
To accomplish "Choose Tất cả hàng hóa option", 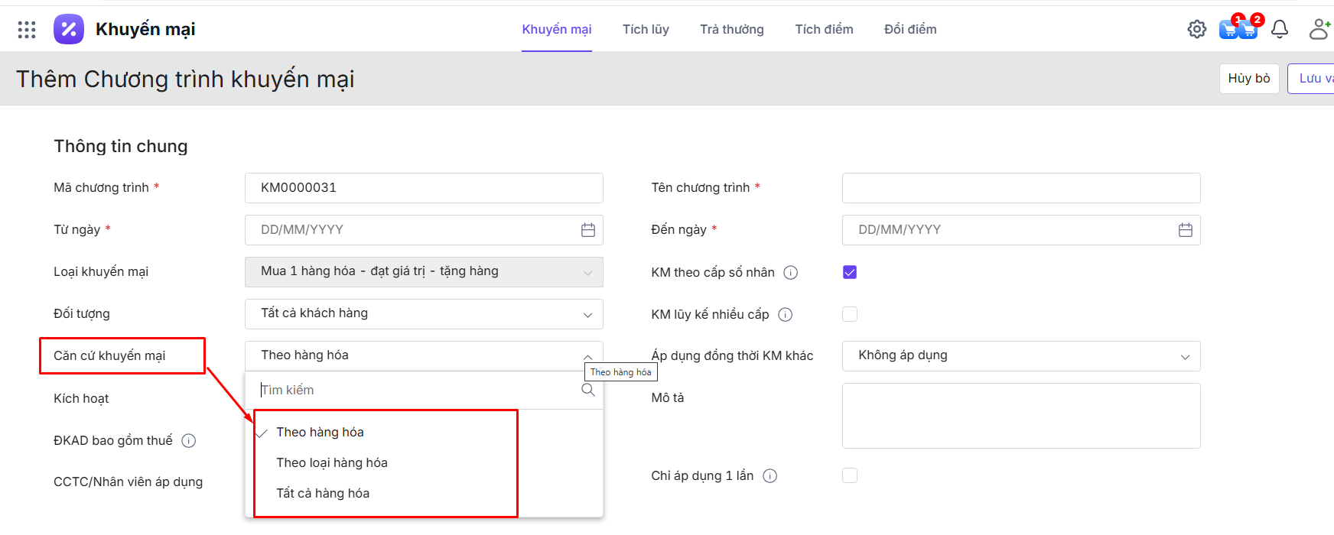I will point(323,494).
